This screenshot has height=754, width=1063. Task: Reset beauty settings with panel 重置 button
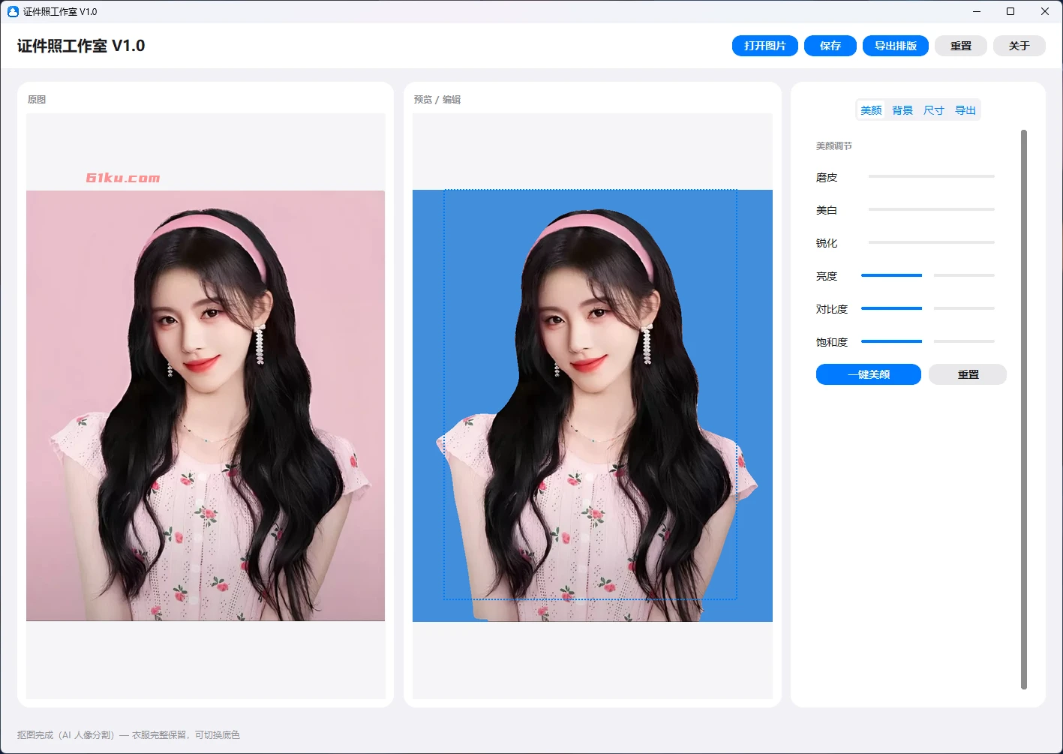click(x=968, y=374)
